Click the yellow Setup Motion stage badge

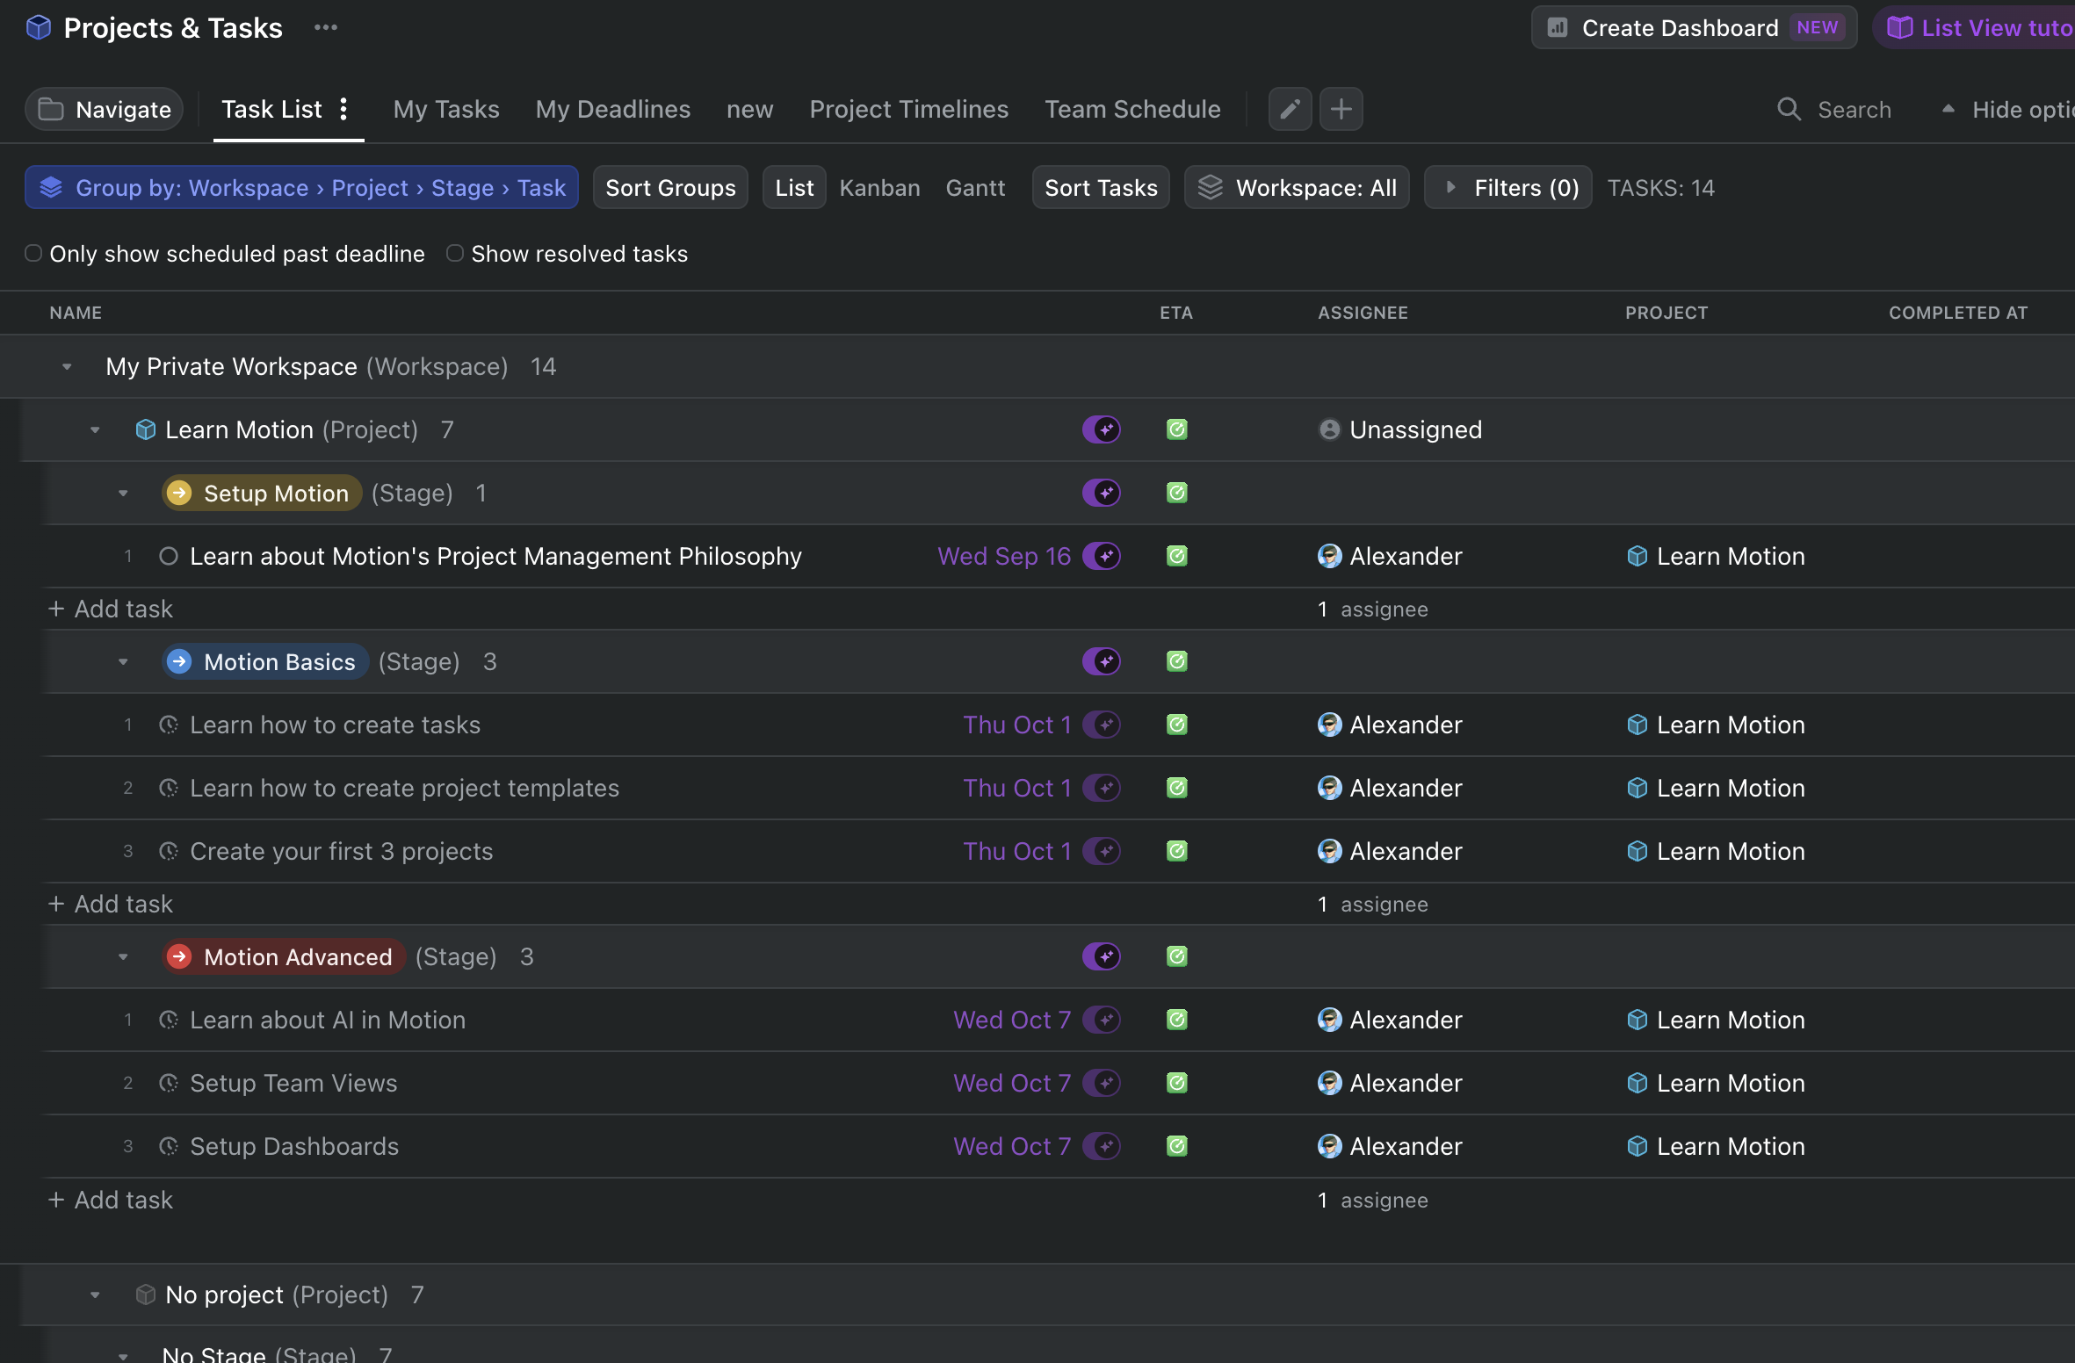coord(262,493)
